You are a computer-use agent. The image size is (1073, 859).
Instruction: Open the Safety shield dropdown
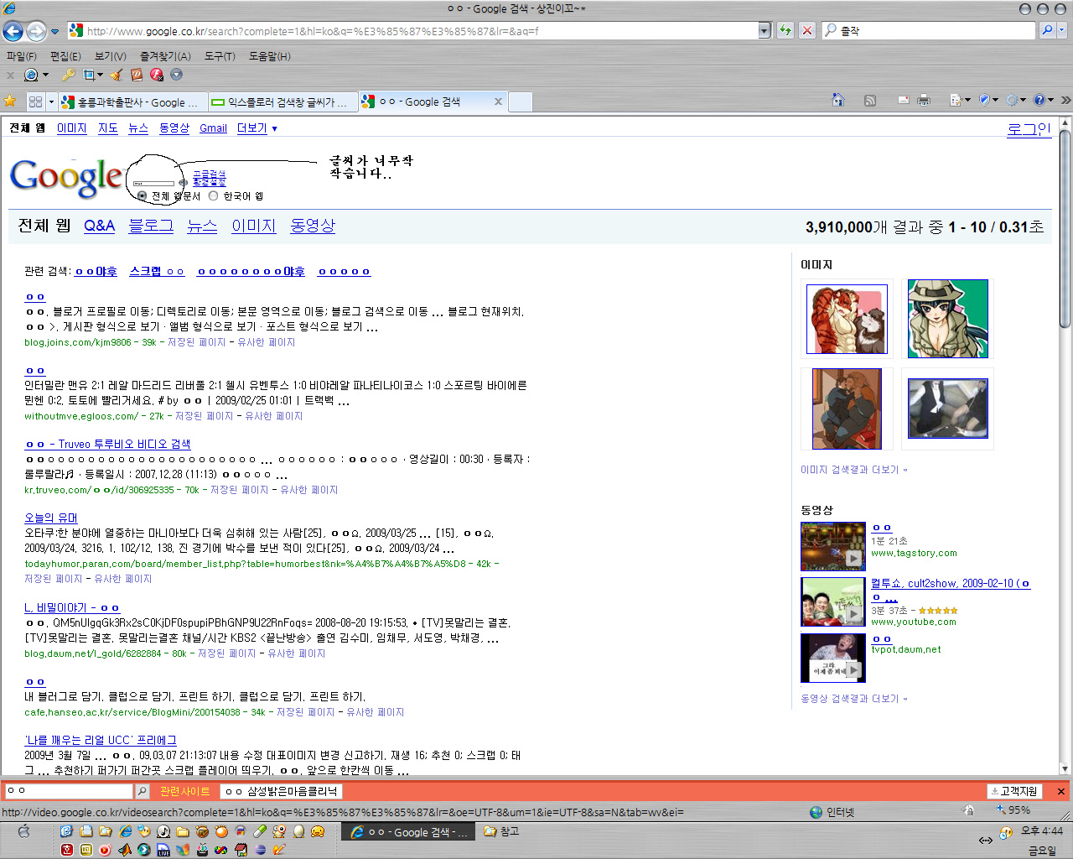coord(988,100)
